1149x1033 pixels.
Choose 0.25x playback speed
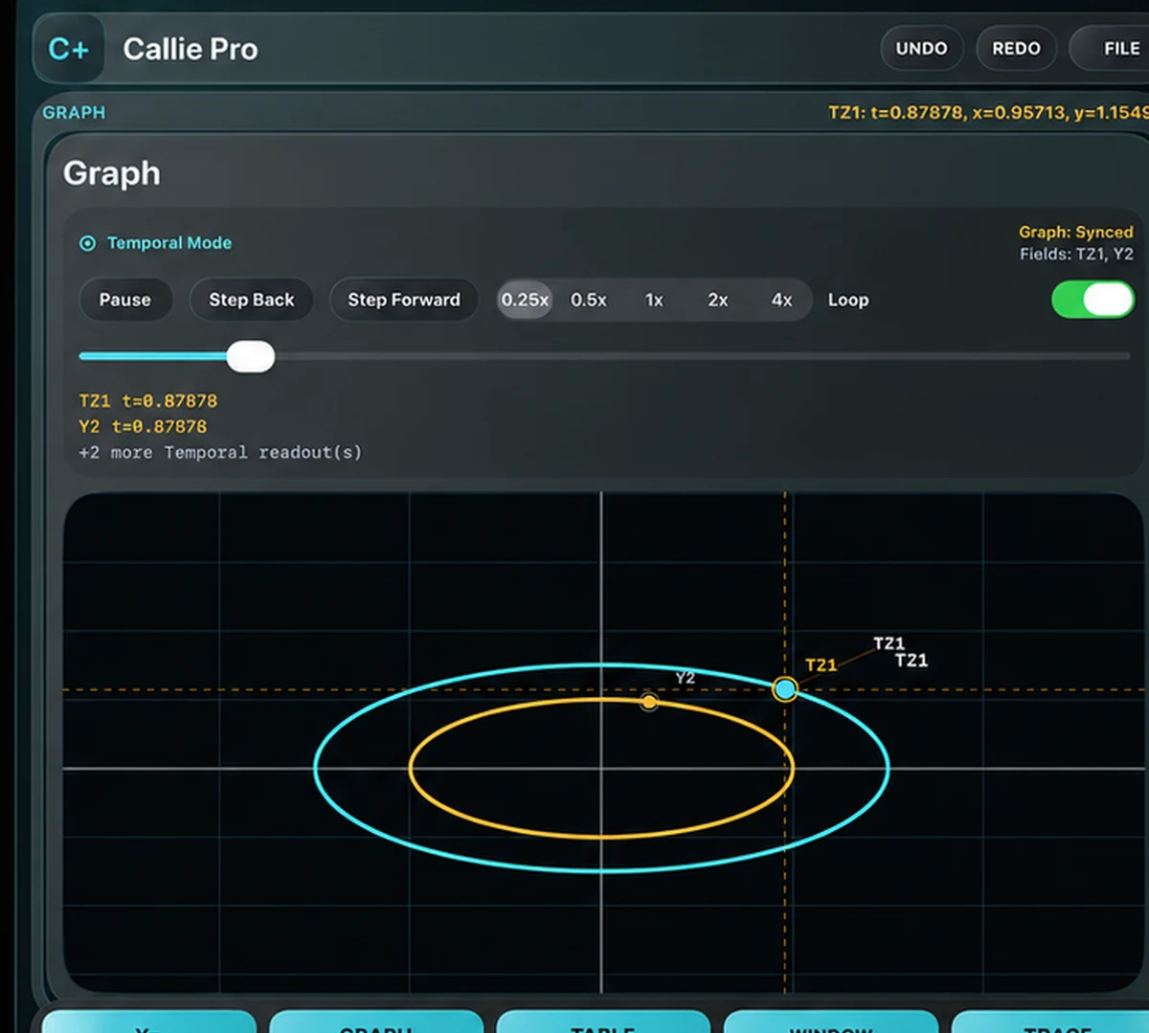pos(525,300)
